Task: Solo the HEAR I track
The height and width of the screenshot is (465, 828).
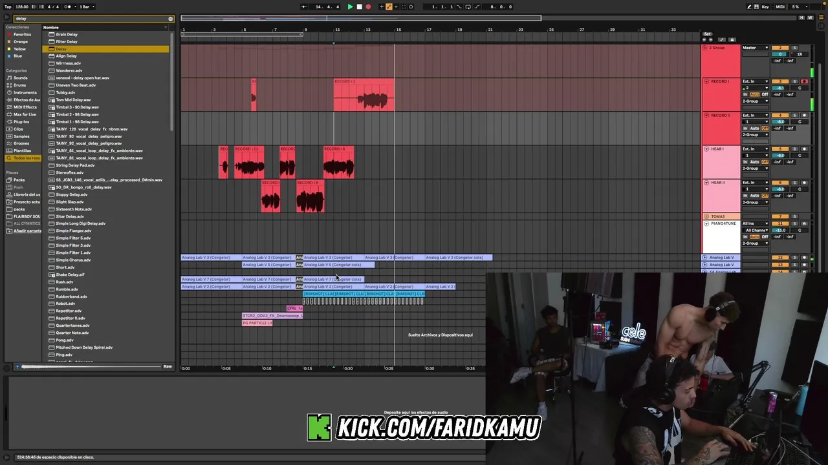Action: [794, 149]
